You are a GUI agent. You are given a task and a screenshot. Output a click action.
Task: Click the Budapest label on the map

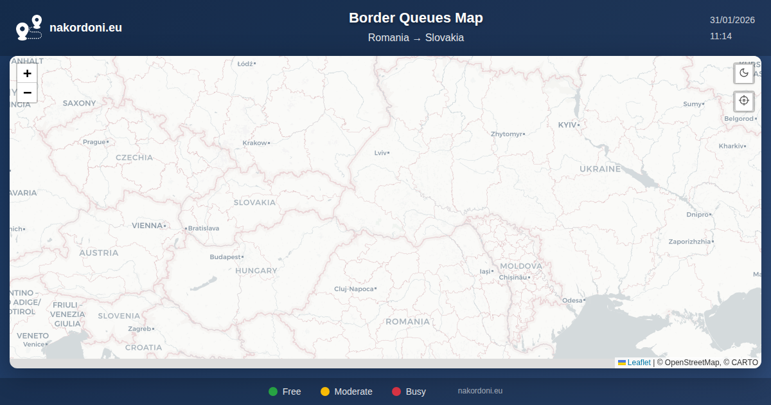coord(225,257)
